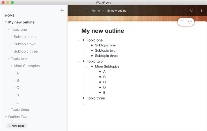The height and width of the screenshot is (131, 207).
Task: Click Subtopic two text in main outline
Action: click(x=105, y=51)
